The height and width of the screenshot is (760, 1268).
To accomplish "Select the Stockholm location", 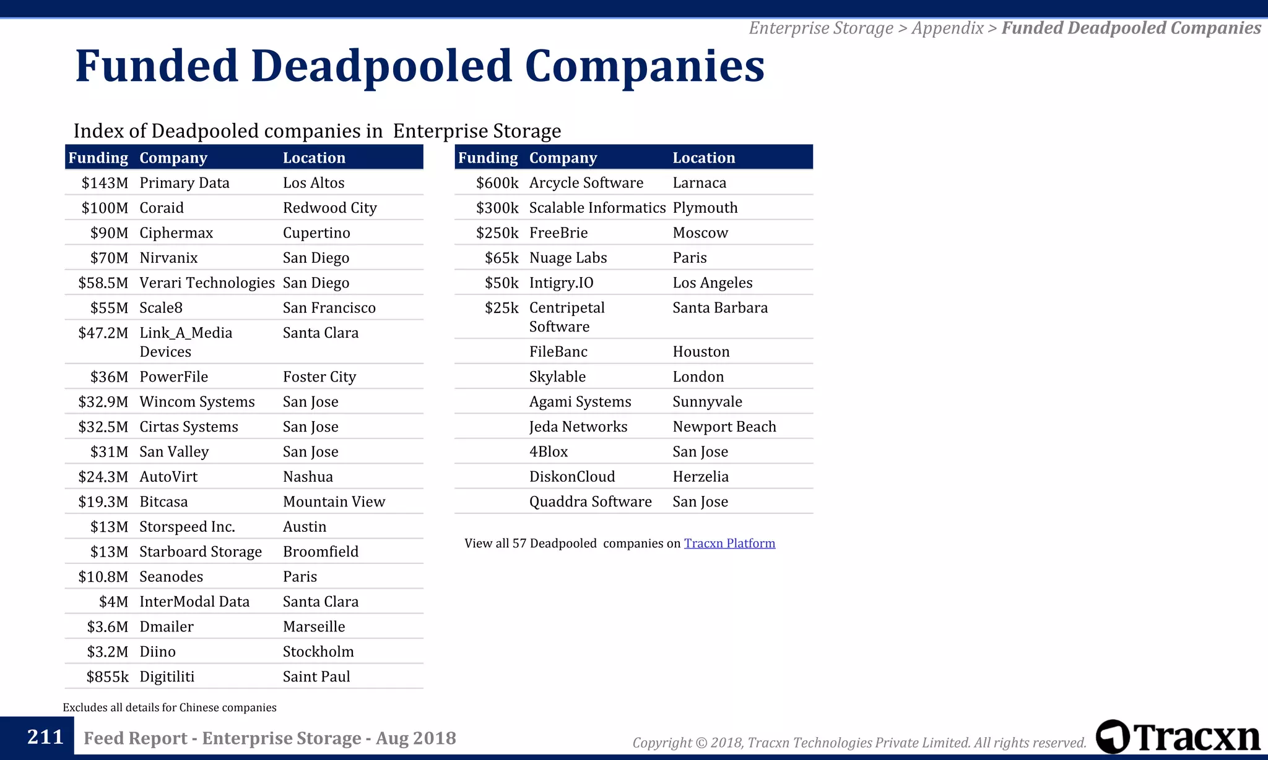I will point(318,652).
